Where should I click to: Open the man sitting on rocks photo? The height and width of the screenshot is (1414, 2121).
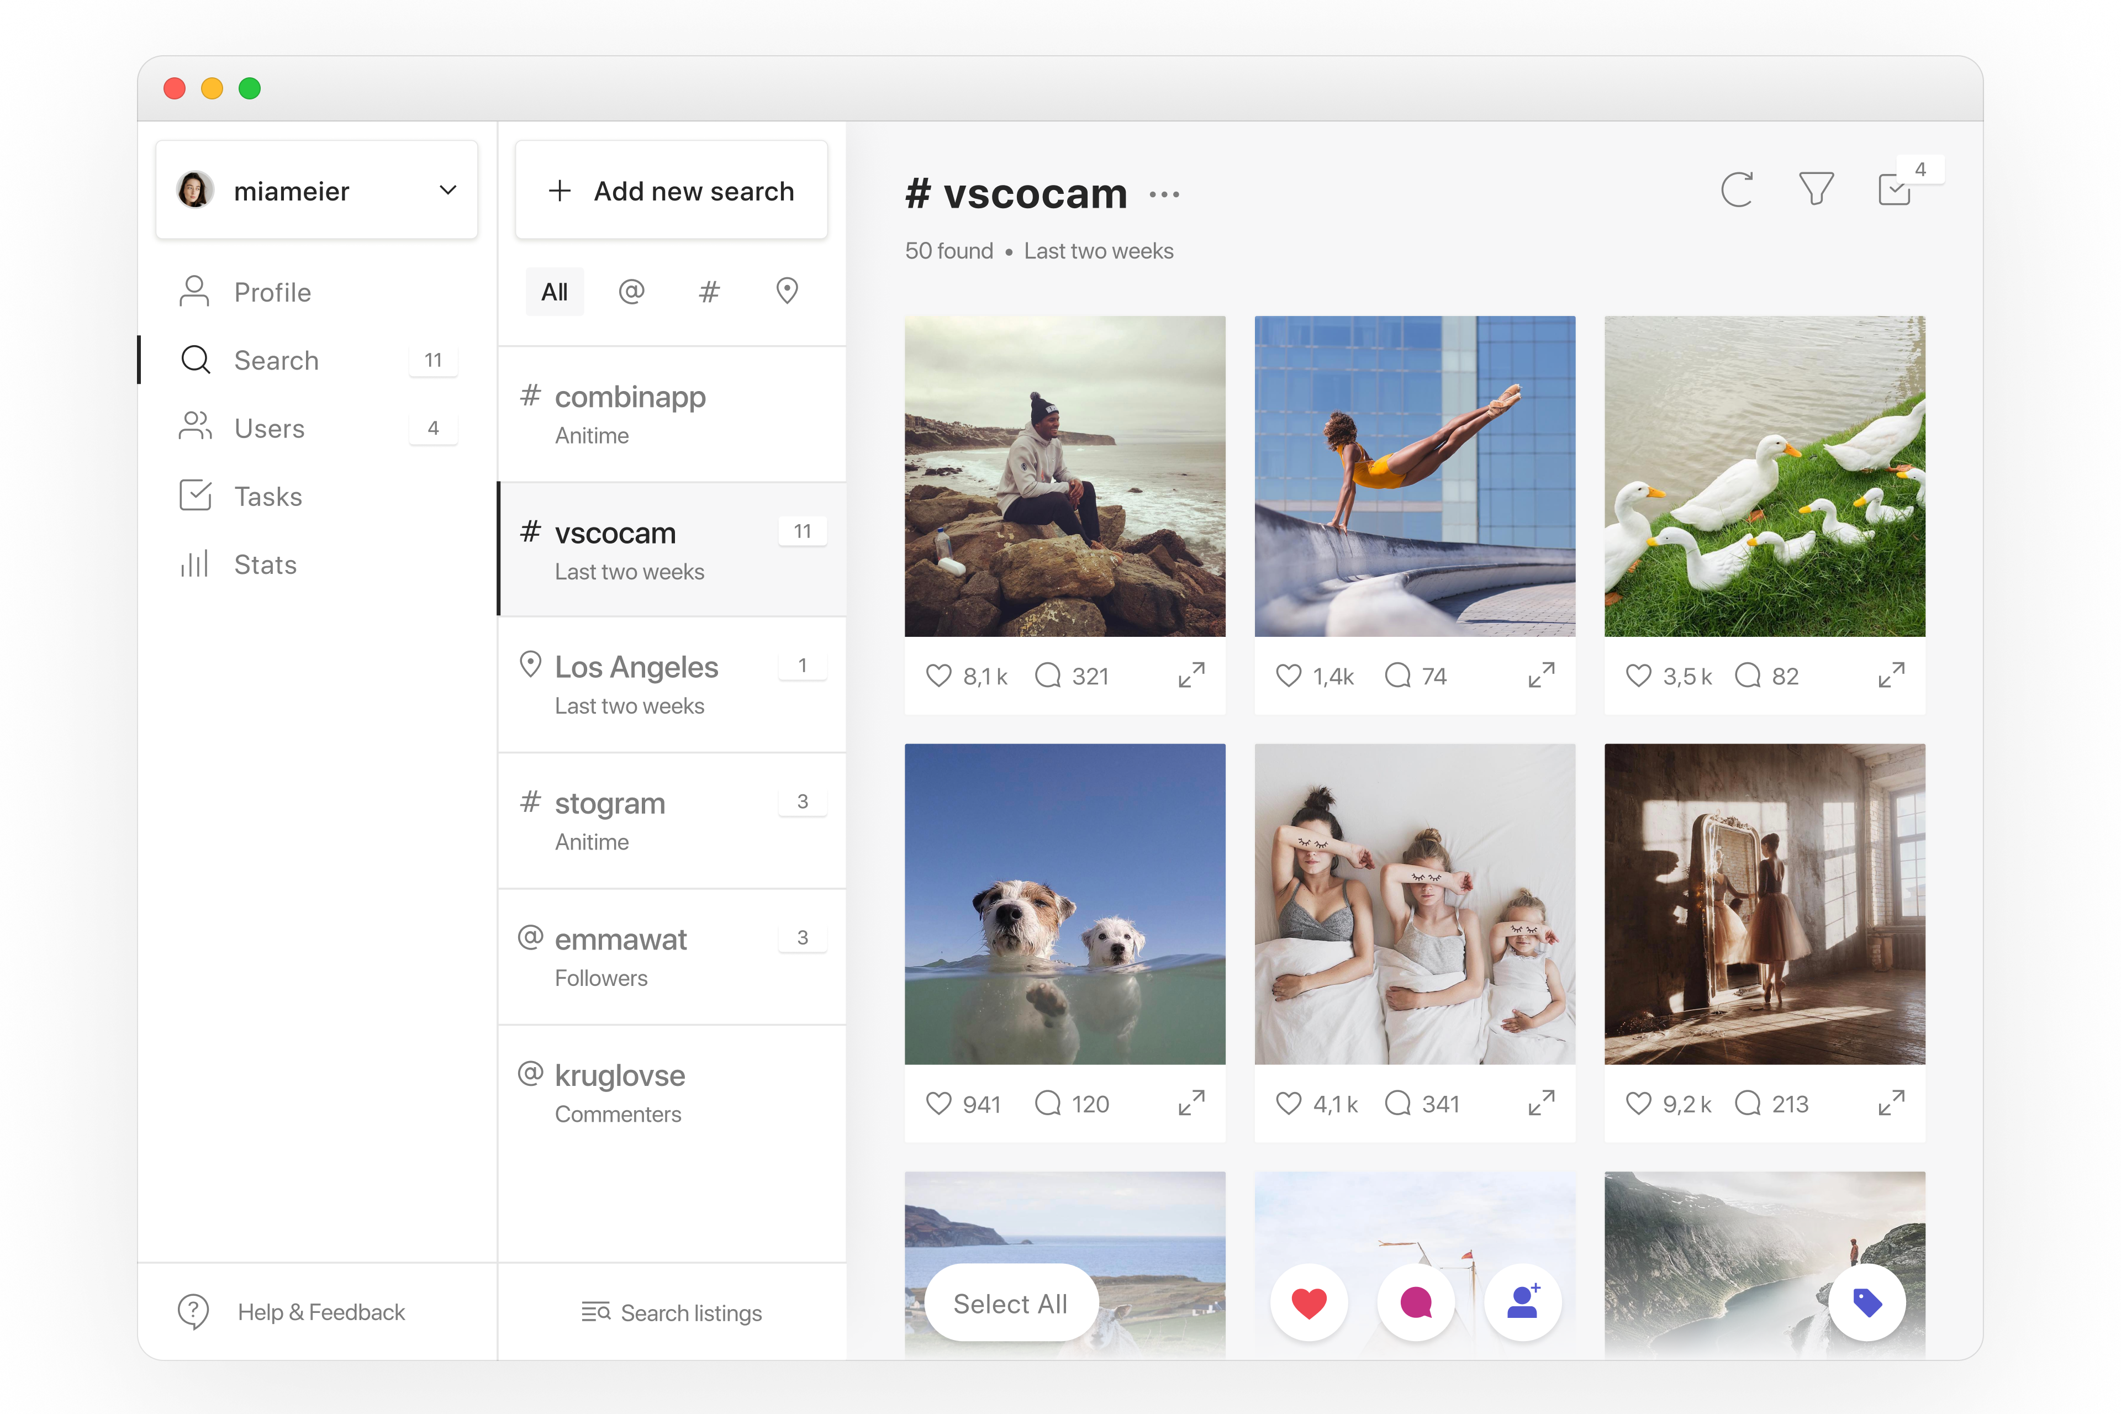click(1065, 476)
